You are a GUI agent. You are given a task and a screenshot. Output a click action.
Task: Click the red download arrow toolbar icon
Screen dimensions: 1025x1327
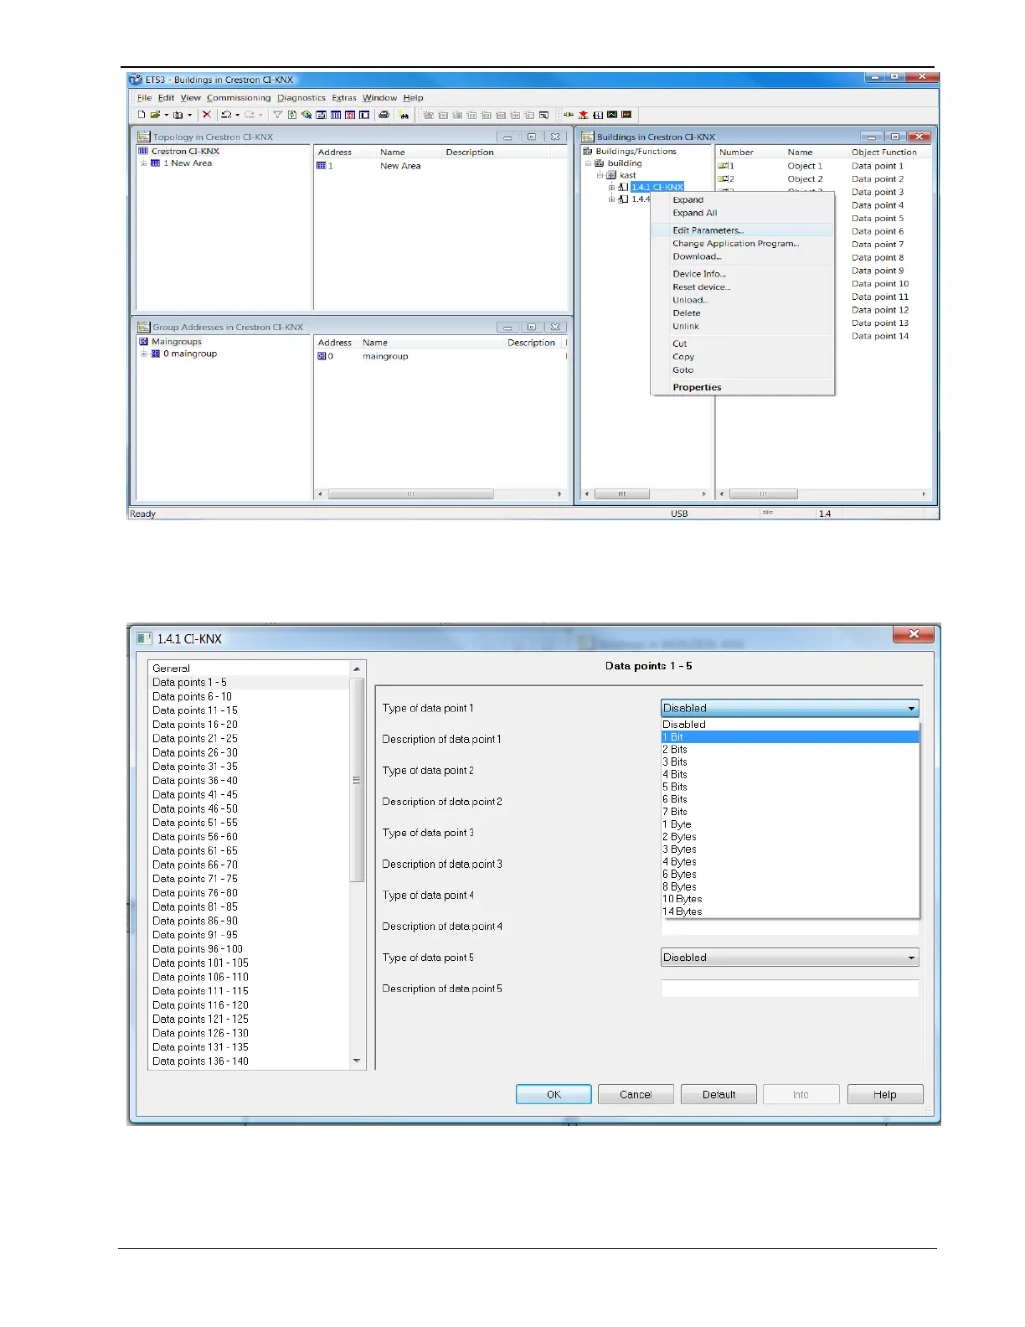(583, 115)
